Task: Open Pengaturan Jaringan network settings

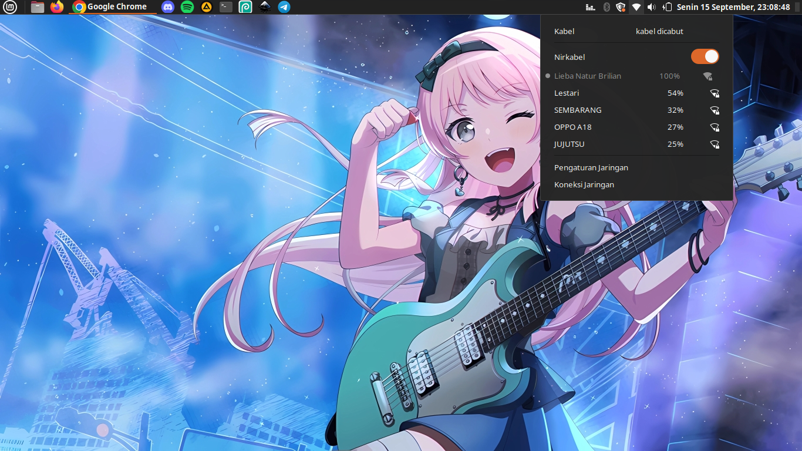Action: pyautogui.click(x=636, y=167)
